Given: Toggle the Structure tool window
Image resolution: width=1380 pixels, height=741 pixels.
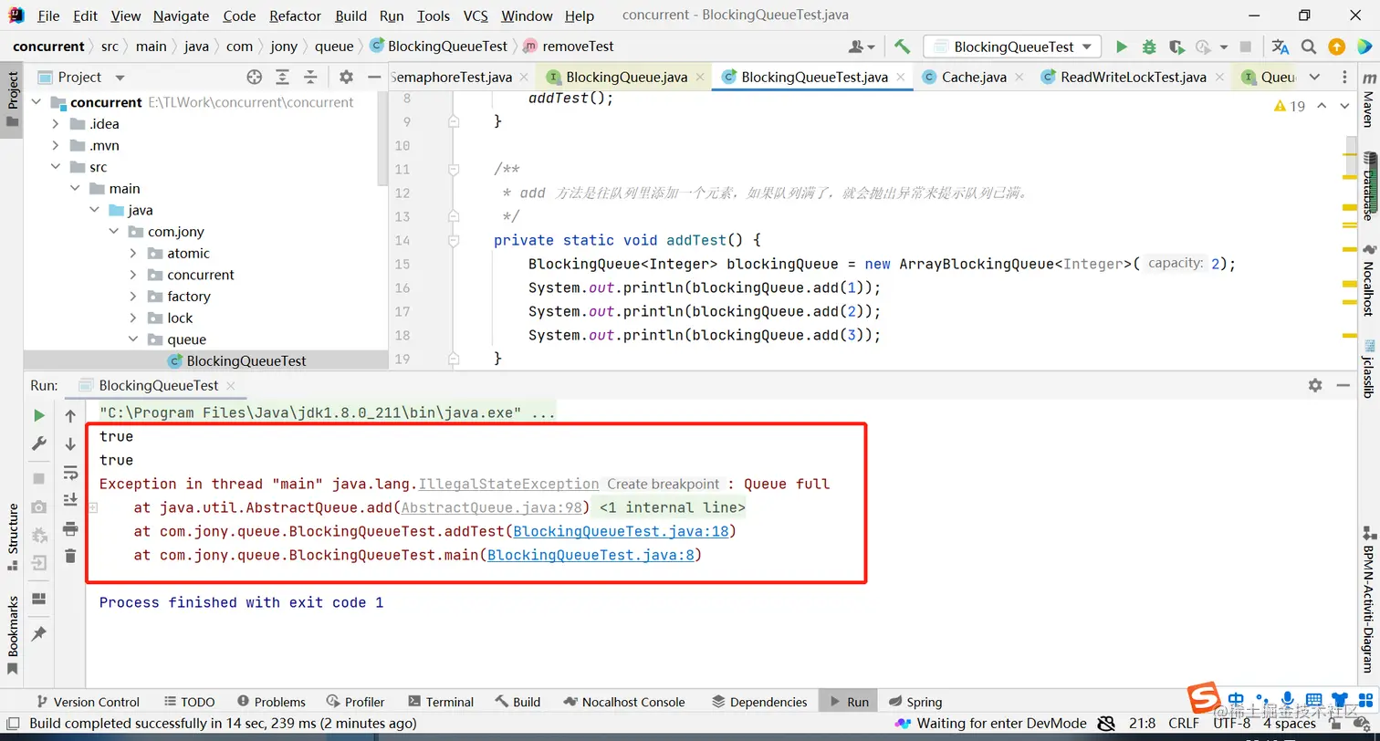Looking at the screenshot, I should point(13,537).
